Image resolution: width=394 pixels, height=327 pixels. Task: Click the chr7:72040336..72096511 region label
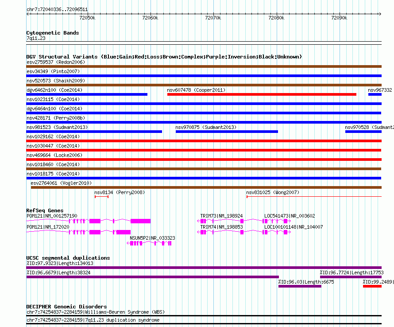[x=57, y=10]
